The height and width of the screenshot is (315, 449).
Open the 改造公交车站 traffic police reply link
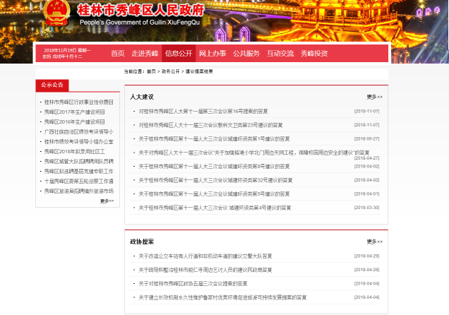[x=205, y=256]
